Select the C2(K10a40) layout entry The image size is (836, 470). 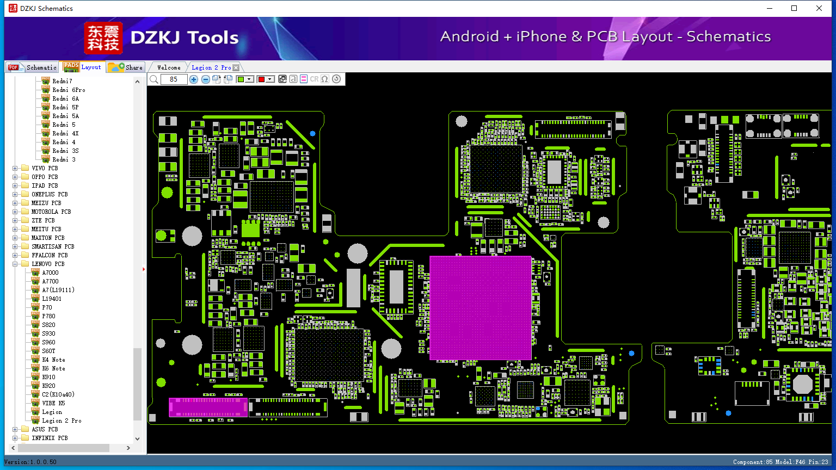[58, 394]
